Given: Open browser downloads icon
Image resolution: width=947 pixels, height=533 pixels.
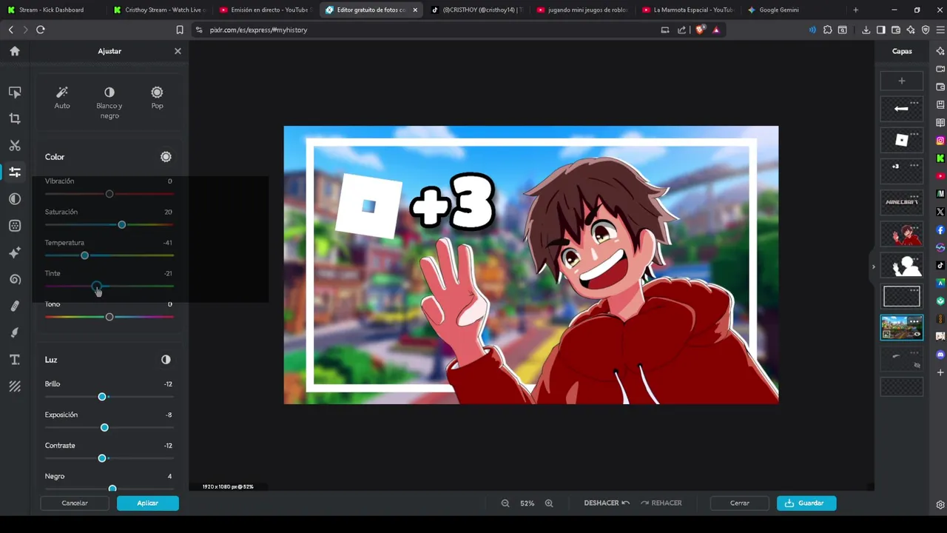Looking at the screenshot, I should (866, 30).
